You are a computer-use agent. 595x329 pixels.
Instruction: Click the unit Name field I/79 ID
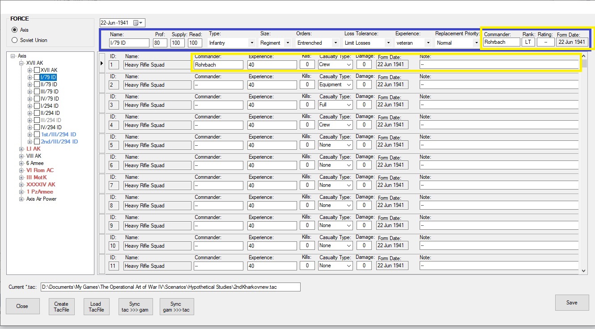(129, 43)
